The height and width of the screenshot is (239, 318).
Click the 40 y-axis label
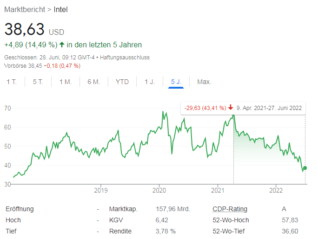[x=7, y=165]
